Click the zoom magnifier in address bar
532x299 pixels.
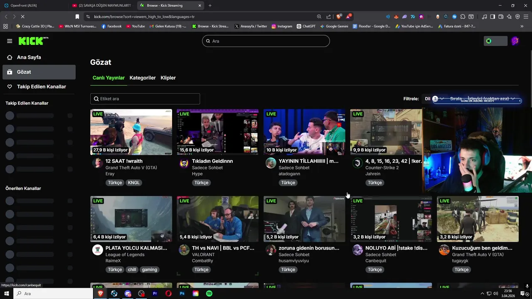319,17
